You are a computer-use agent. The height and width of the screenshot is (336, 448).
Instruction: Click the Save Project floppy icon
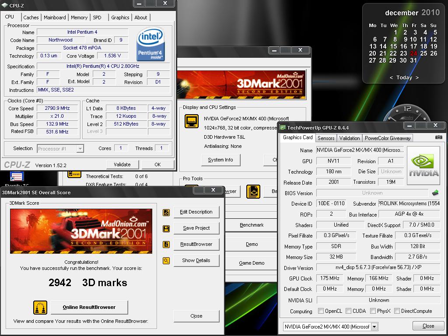[166, 228]
